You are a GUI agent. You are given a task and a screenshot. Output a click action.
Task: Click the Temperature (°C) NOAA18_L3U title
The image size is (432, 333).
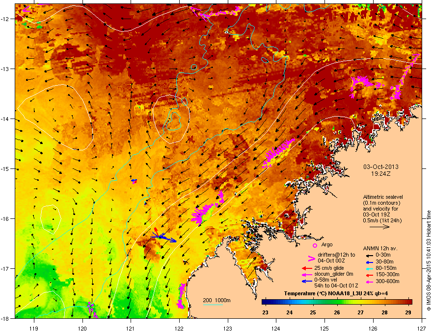pos(336,293)
